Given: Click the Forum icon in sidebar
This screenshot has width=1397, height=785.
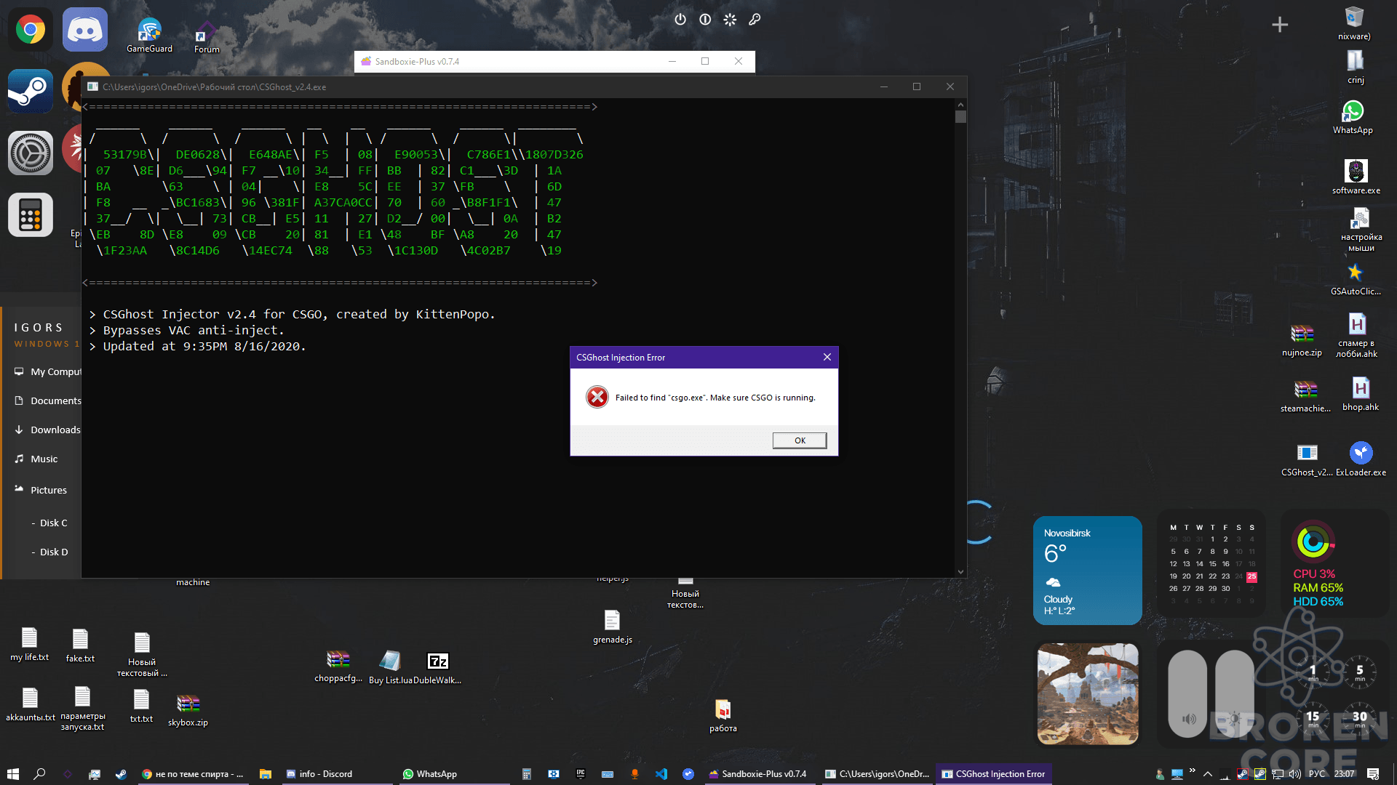Looking at the screenshot, I should point(205,29).
